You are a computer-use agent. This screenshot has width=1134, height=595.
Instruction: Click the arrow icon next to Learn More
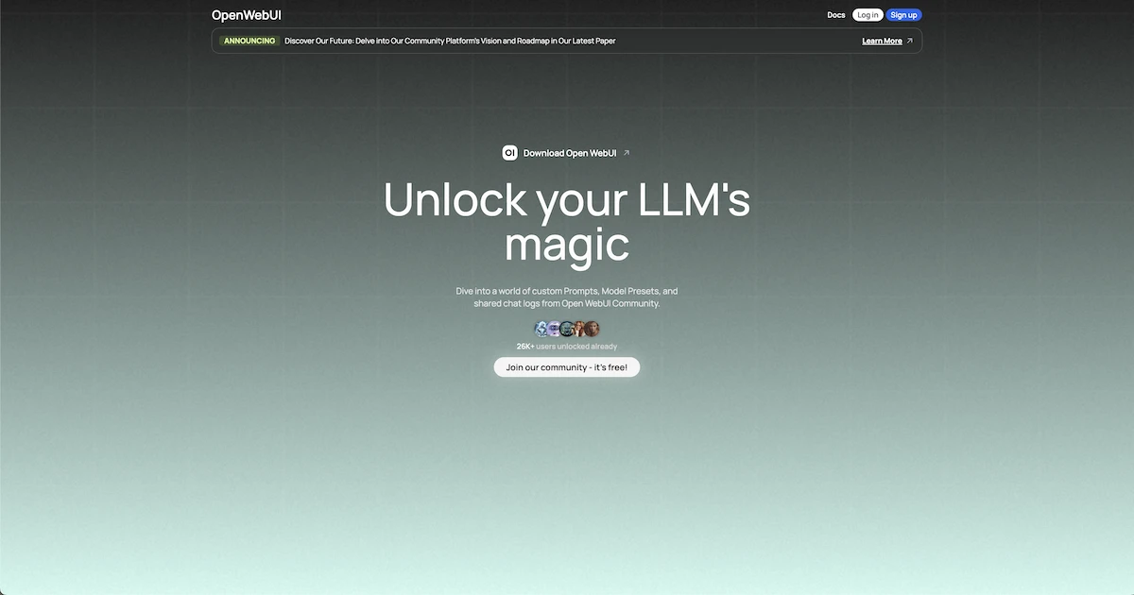point(910,42)
